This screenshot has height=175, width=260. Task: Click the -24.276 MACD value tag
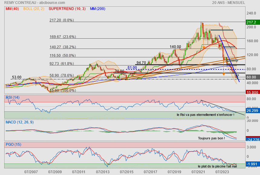253,139
